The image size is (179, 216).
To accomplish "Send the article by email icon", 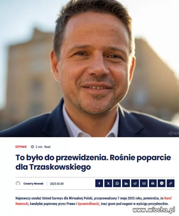I will (144, 183).
